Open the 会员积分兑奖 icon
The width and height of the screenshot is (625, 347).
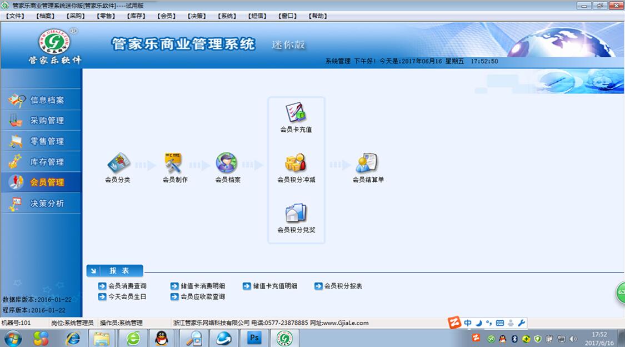point(296,218)
